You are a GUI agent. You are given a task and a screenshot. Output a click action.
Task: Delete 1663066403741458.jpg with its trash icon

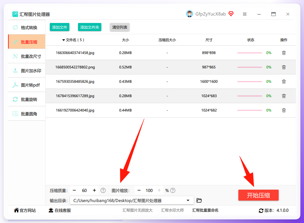(x=284, y=53)
